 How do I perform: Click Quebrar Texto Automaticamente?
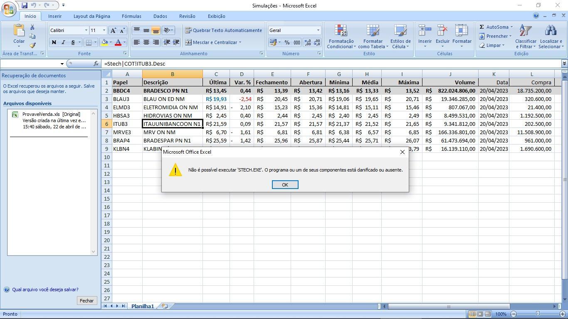pyautogui.click(x=223, y=30)
